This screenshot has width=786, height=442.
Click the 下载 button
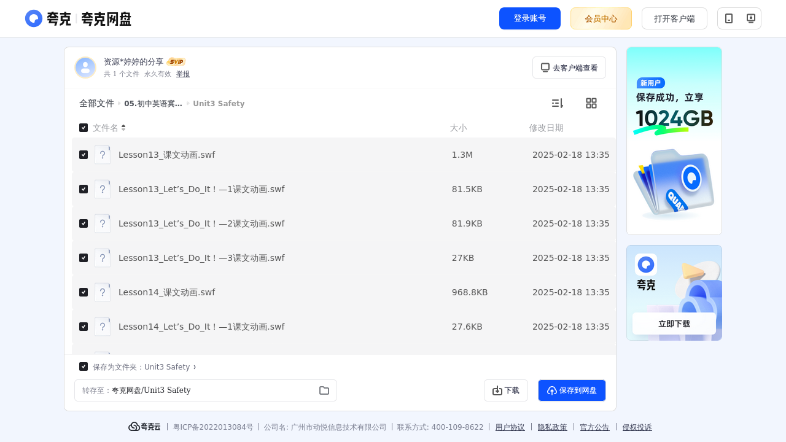[506, 390]
